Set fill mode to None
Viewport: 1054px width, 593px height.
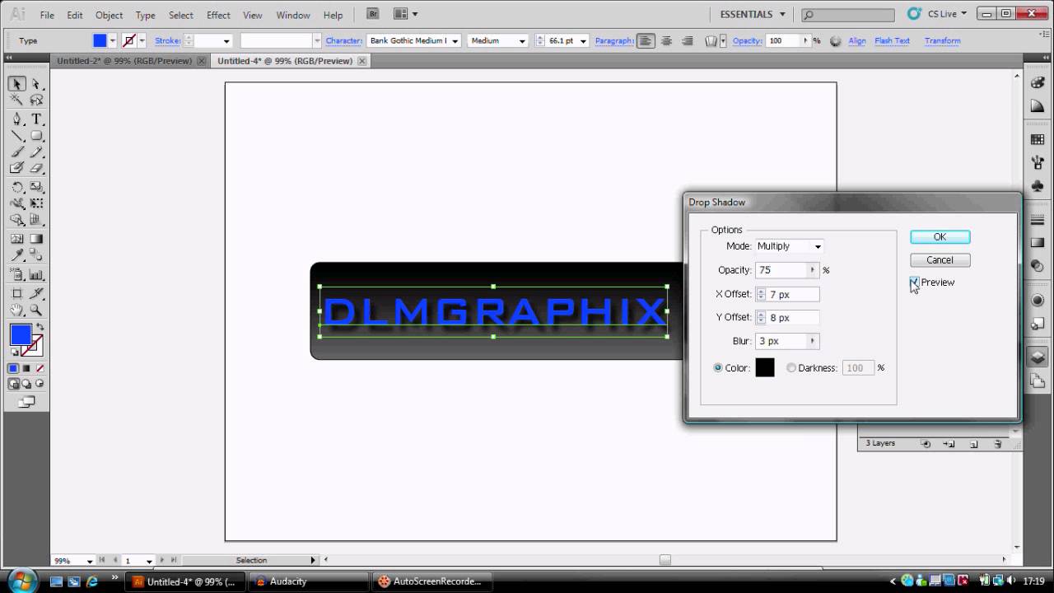tap(39, 368)
